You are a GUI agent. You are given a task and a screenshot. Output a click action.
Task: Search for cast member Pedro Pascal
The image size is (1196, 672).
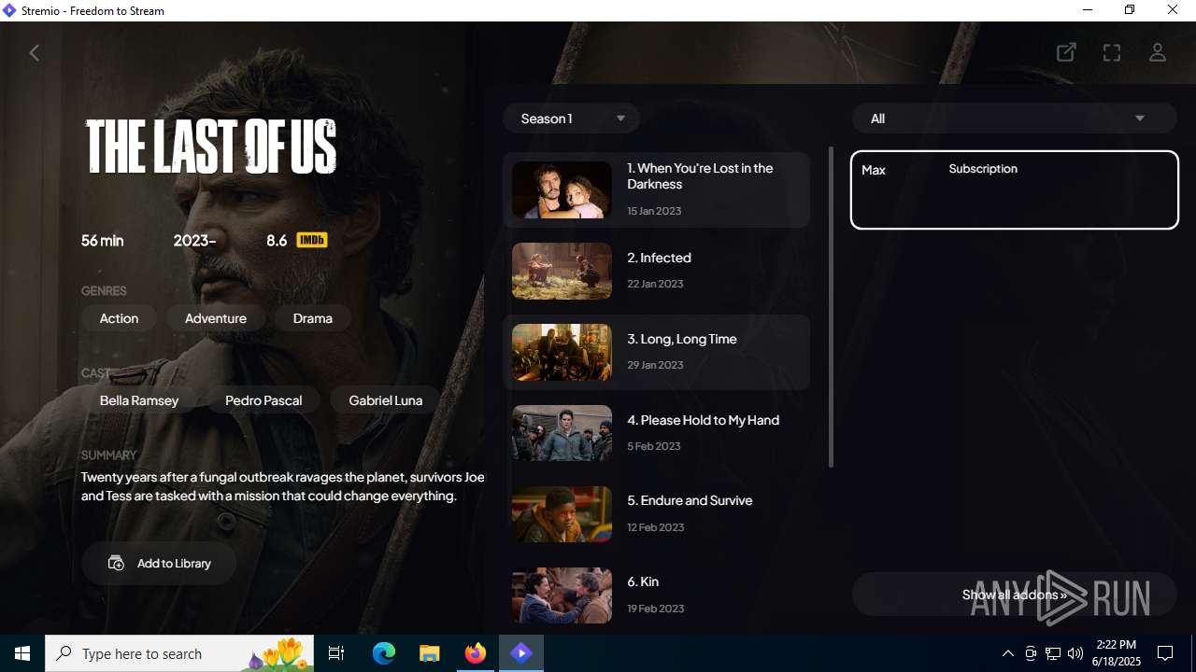click(x=263, y=400)
